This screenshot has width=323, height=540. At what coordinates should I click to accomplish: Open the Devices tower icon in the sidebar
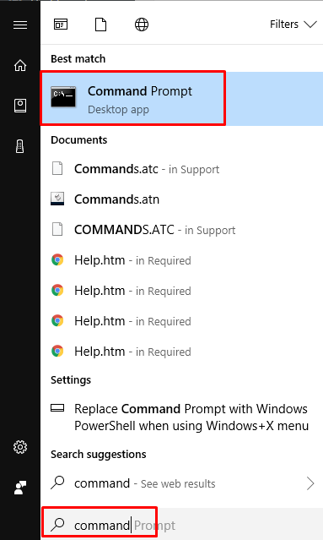(20, 146)
